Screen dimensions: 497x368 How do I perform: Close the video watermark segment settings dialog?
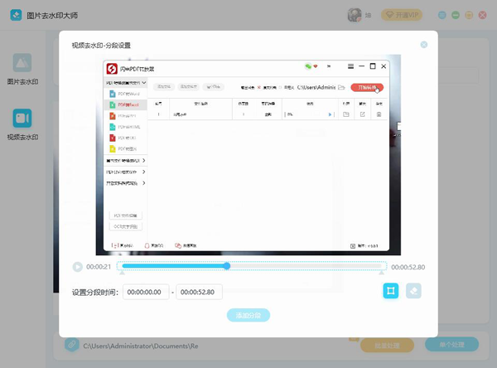tap(424, 45)
